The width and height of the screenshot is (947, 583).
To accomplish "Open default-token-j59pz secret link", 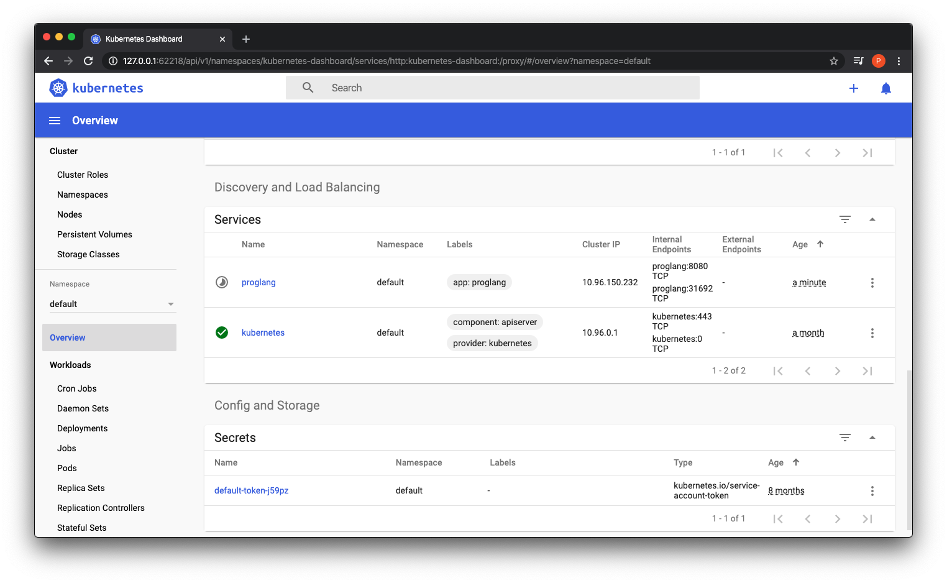I will [252, 490].
